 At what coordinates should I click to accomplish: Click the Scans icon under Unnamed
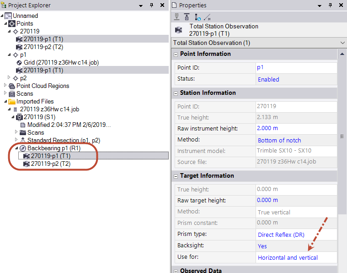coord(12,94)
